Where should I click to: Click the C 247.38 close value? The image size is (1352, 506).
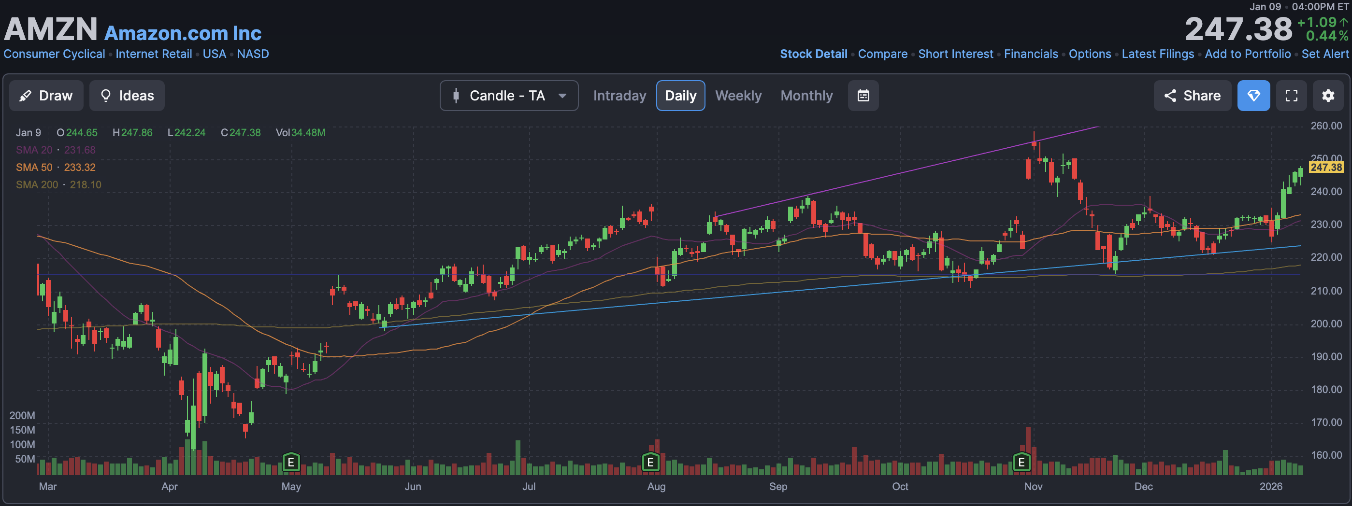(241, 133)
